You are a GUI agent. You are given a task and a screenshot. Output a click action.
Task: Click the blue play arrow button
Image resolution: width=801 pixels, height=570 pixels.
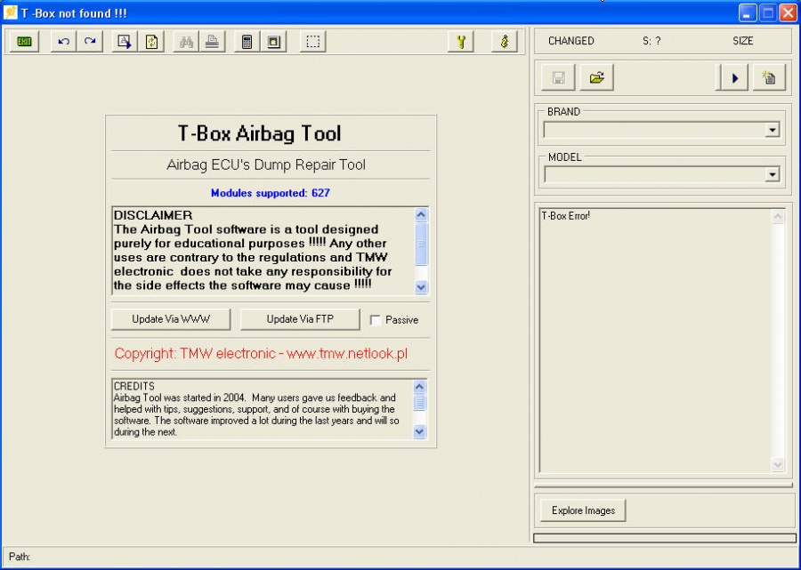[x=733, y=77]
